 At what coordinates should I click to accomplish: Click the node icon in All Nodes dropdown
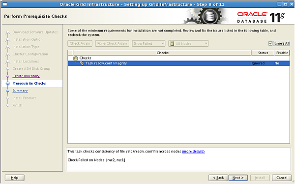(x=172, y=44)
